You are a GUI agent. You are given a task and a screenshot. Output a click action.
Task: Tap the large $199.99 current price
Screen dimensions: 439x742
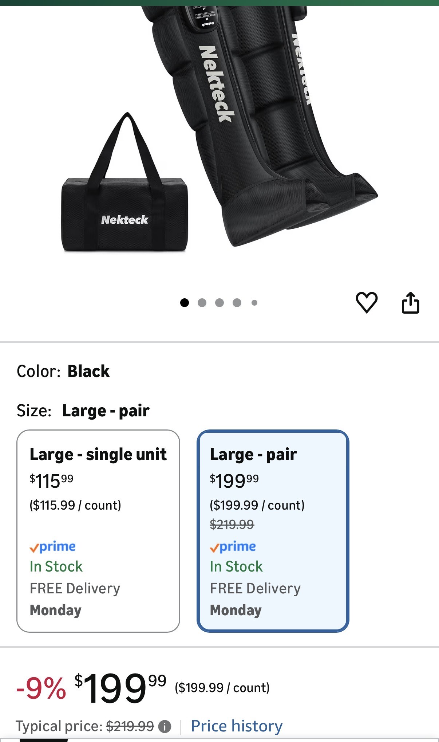120,688
